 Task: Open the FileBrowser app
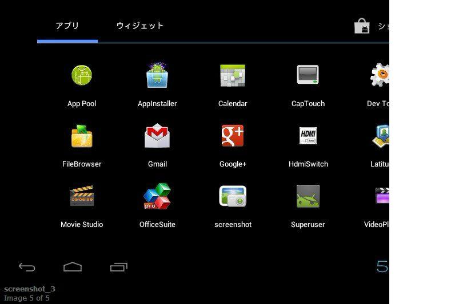(x=82, y=136)
